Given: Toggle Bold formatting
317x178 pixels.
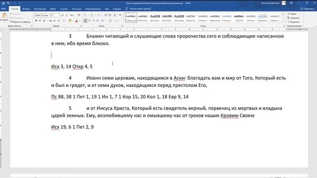Looking at the screenshot, I should pos(36,21).
